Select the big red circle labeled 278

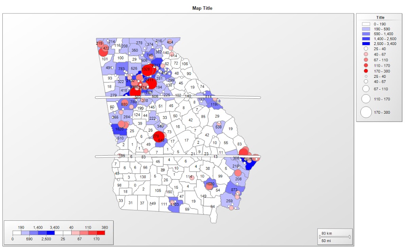(x=158, y=136)
